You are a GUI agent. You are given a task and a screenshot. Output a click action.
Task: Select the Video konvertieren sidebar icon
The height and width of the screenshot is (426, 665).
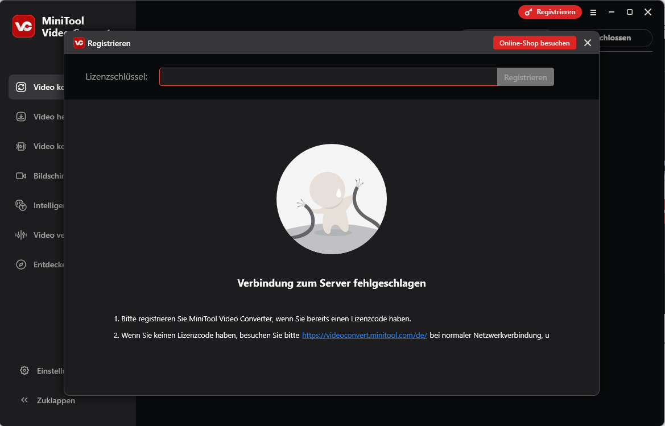point(21,87)
